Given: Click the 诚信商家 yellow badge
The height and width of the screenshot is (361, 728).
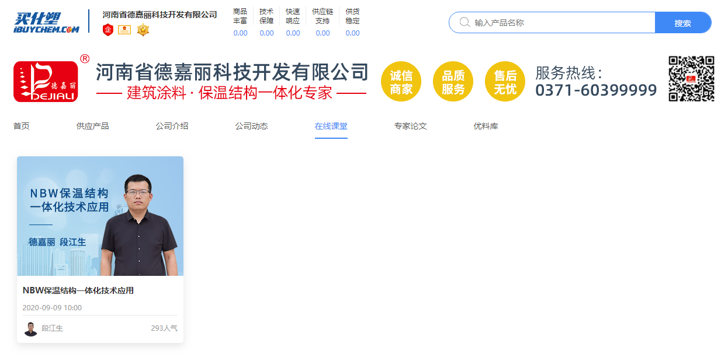Looking at the screenshot, I should click(401, 82).
